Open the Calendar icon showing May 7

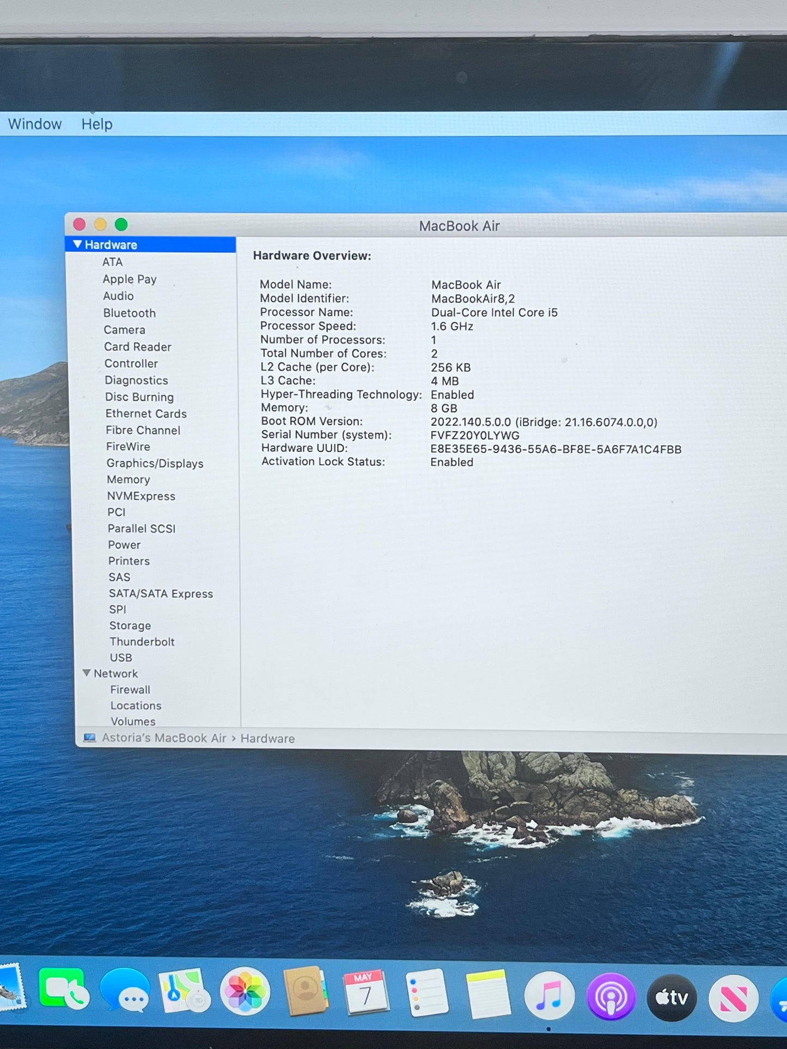pyautogui.click(x=365, y=992)
